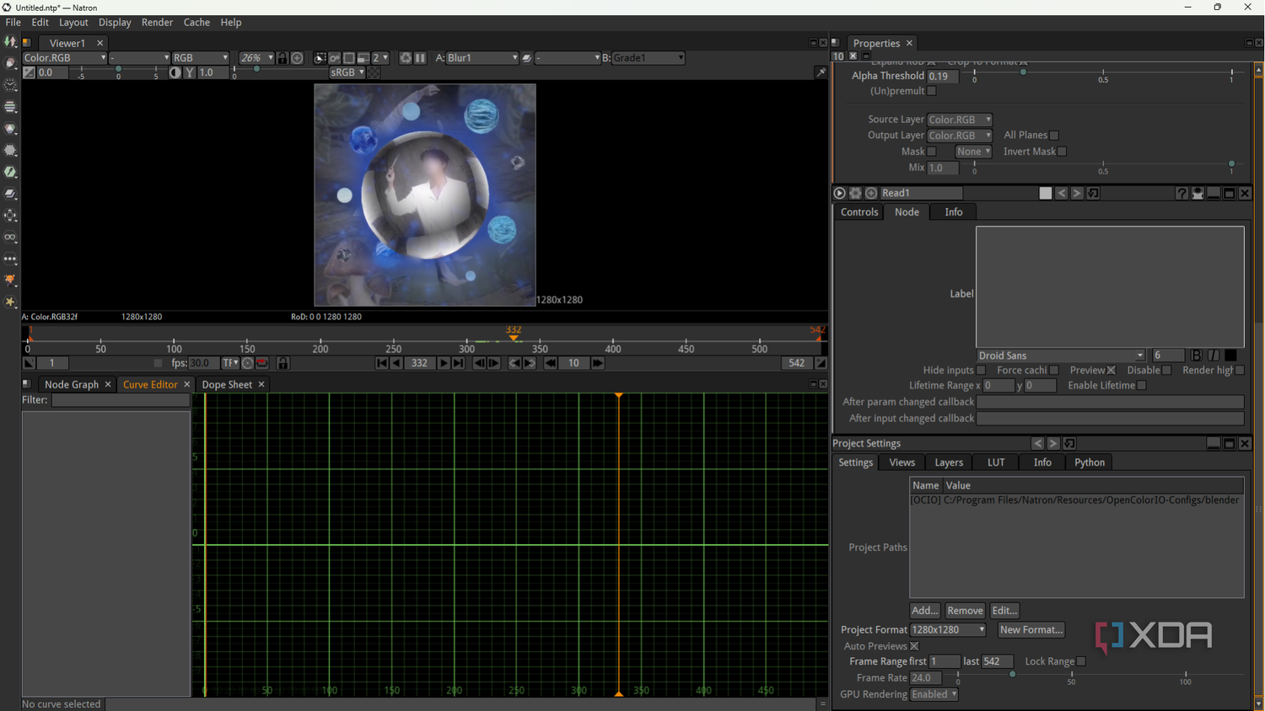Image resolution: width=1265 pixels, height=711 pixels.
Task: Tick the Invert Mask checkbox
Action: pos(1063,152)
